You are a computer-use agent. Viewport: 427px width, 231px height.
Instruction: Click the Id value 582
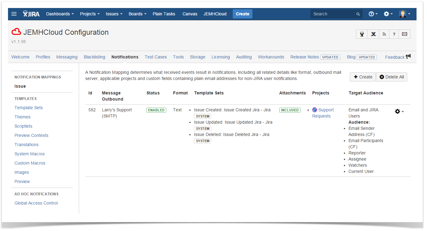click(x=92, y=110)
